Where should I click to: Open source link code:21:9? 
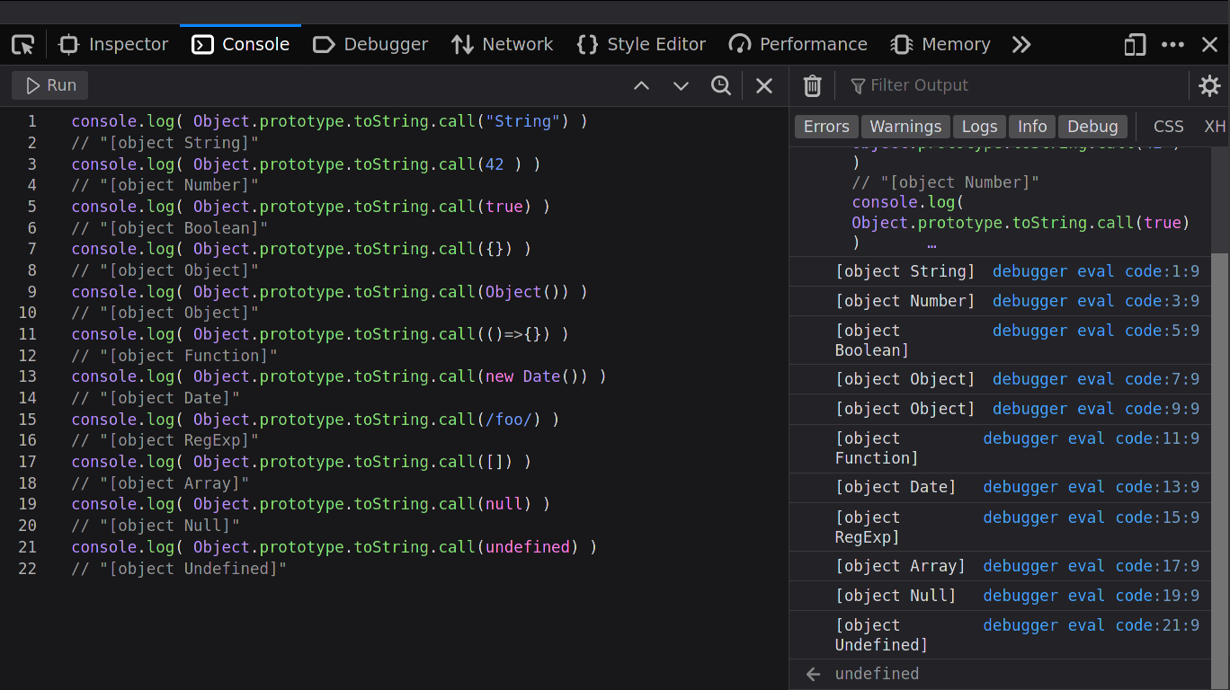[1092, 625]
